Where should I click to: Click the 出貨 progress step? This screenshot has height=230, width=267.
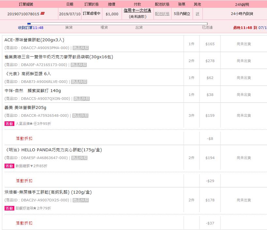click(x=139, y=27)
